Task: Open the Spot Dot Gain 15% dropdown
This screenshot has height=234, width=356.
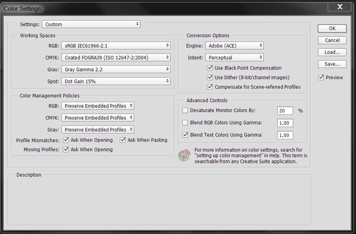Action: [116, 81]
